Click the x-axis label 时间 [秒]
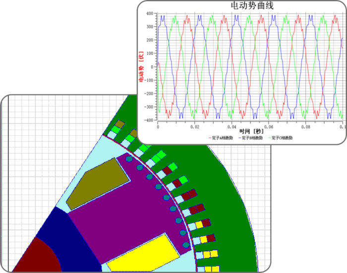347x273 pixels. [x=251, y=131]
